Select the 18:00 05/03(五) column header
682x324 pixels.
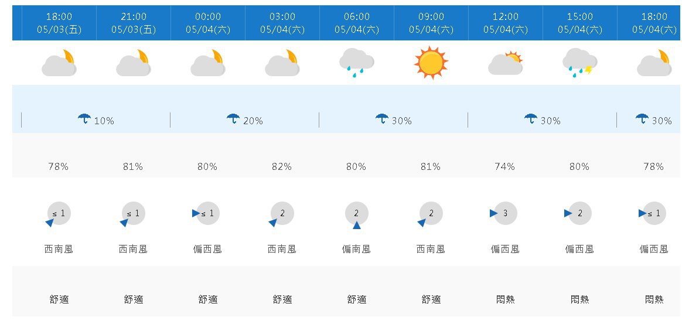(59, 23)
